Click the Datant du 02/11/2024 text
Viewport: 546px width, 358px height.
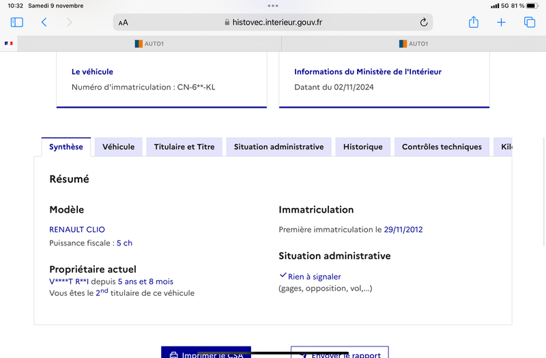tap(334, 87)
